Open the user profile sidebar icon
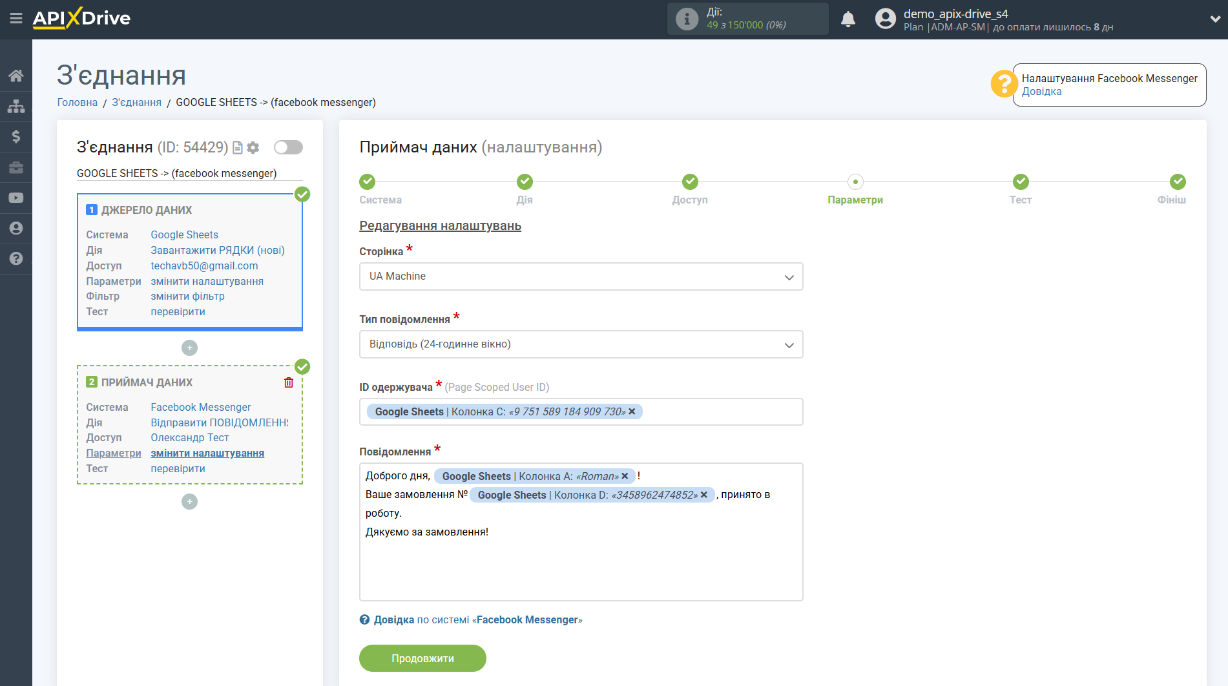 coord(16,228)
